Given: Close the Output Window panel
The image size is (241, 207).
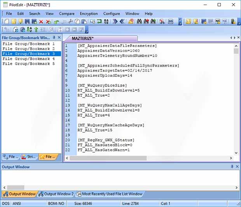Looking at the screenshot, I should tap(237, 167).
